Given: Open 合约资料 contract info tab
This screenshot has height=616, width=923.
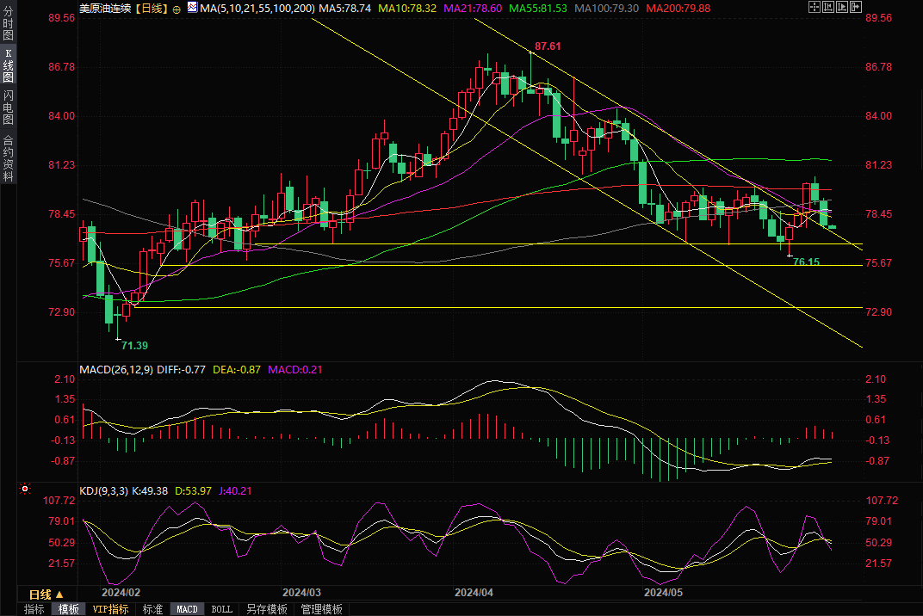Looking at the screenshot, I should (x=8, y=157).
